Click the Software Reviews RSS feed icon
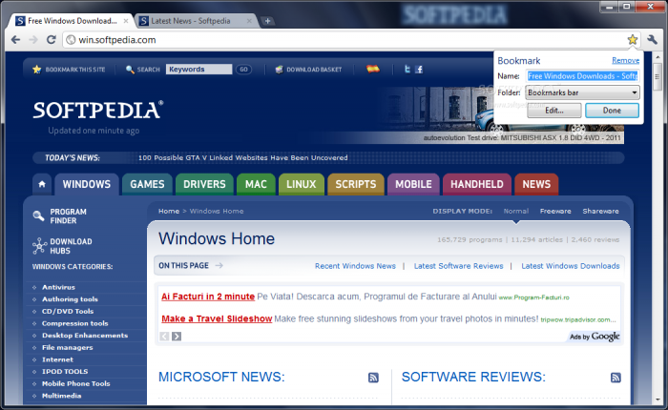 616,378
